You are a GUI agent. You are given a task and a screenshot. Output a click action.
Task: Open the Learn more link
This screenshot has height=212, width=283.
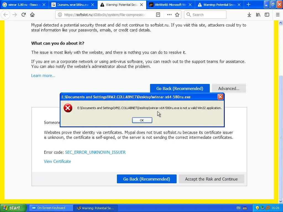click(x=43, y=76)
